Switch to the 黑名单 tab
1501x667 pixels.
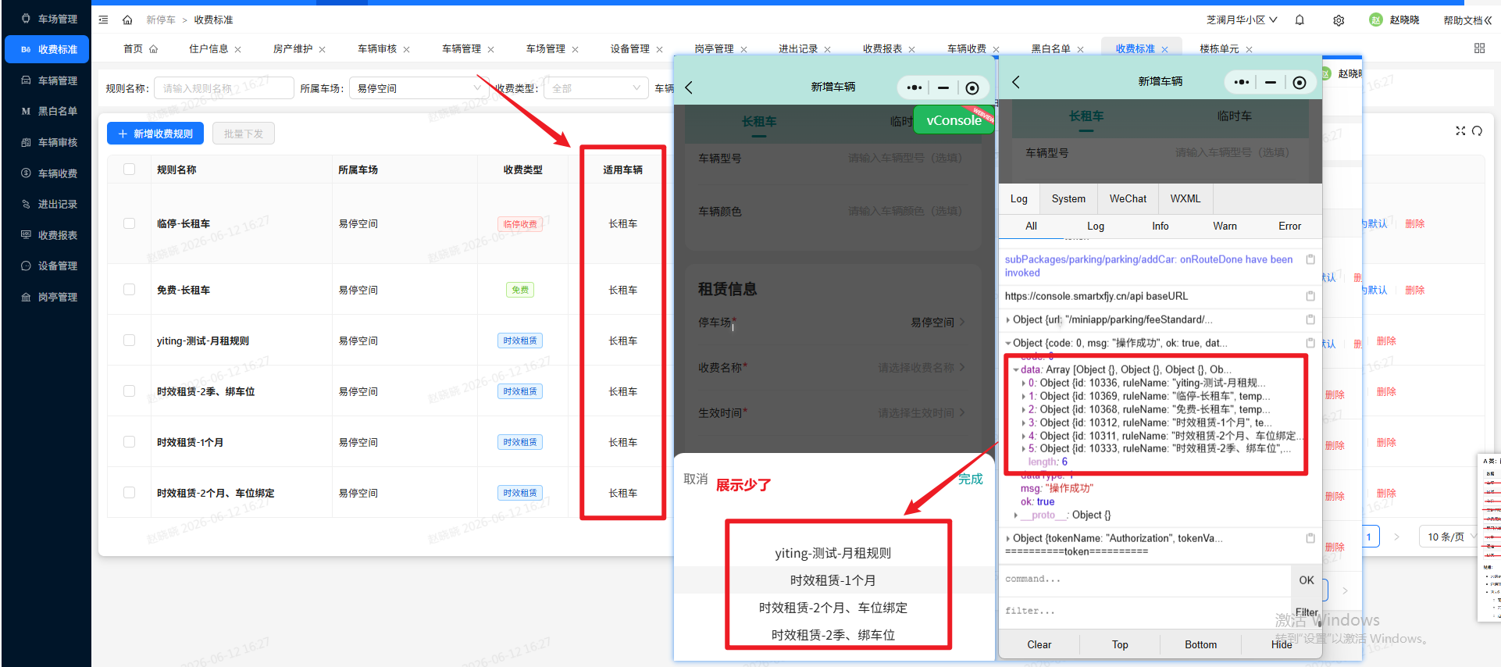(x=1050, y=48)
